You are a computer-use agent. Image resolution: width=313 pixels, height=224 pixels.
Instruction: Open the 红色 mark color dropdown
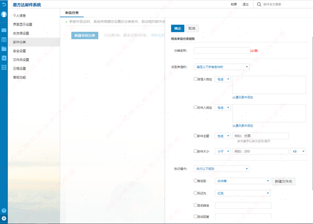[x=243, y=193]
